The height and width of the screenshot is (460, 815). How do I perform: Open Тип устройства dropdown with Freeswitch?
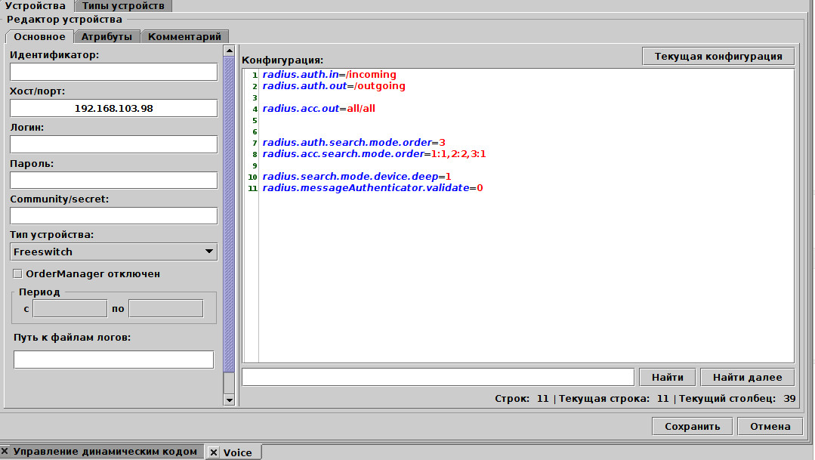coord(113,252)
